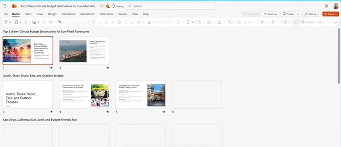
Task: Click the Designer icon next to Copilot
Action: pyautogui.click(x=296, y=22)
